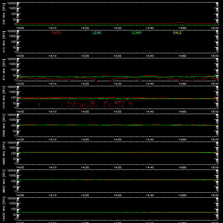This screenshot has height=223, width=223.
Task: Select the 4995 MHz [SFU] axis title
Action: pyautogui.click(x=4, y=153)
